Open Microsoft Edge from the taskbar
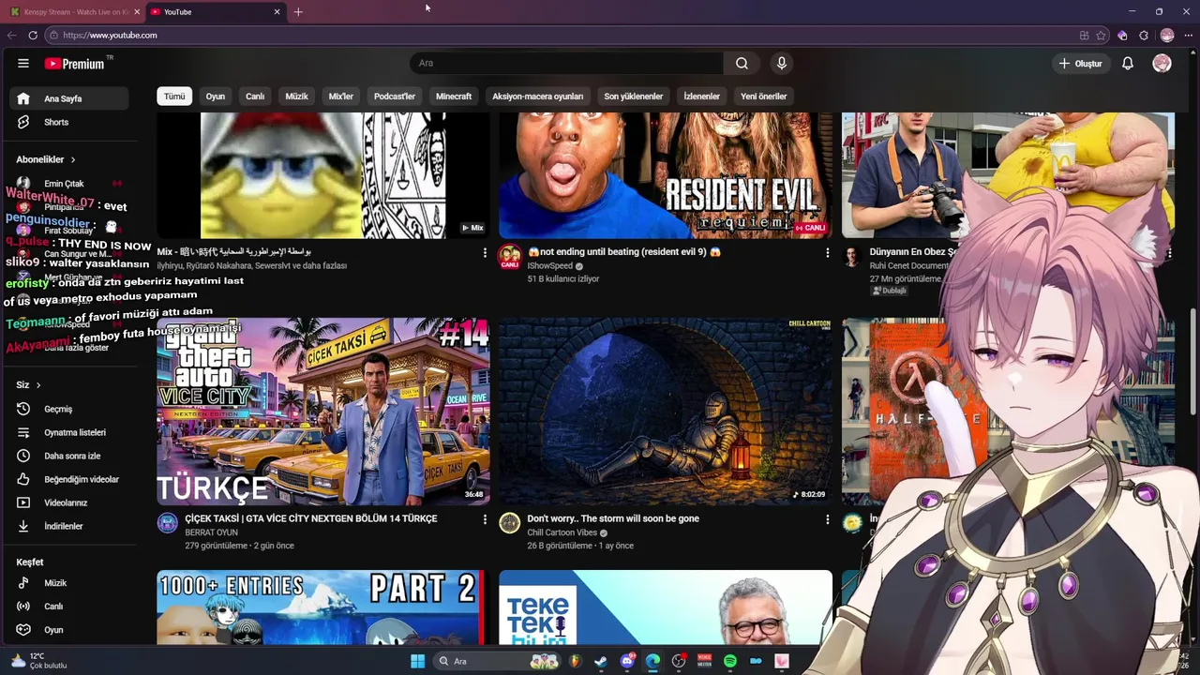 pyautogui.click(x=652, y=661)
